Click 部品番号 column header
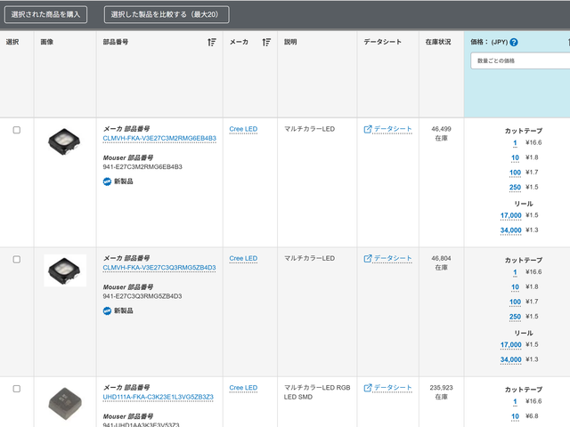 coord(116,42)
